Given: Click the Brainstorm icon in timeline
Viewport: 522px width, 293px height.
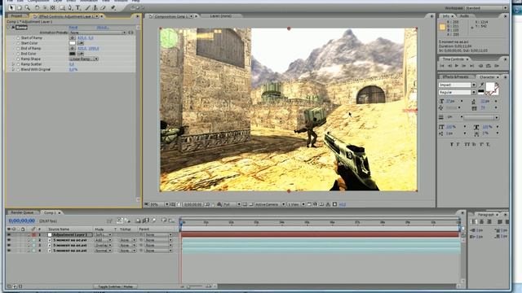Looking at the screenshot, I should tap(163, 221).
